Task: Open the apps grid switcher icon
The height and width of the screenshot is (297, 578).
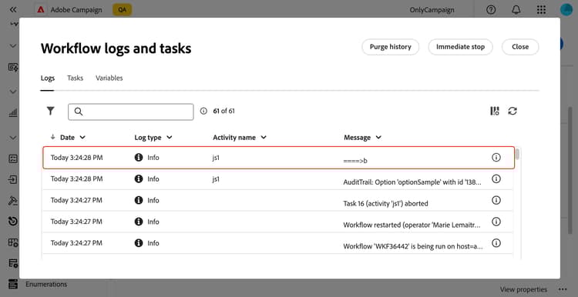Action: click(x=541, y=10)
